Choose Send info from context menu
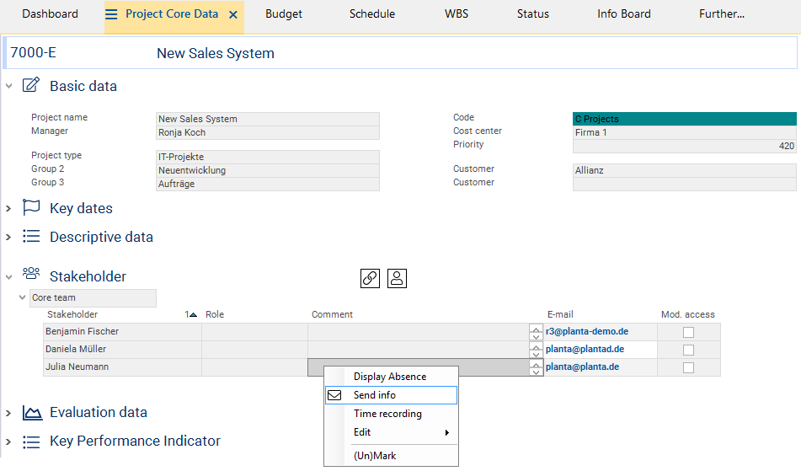 (x=392, y=395)
